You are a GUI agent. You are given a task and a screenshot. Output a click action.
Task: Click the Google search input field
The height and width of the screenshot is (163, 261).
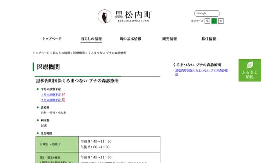[x=207, y=13]
